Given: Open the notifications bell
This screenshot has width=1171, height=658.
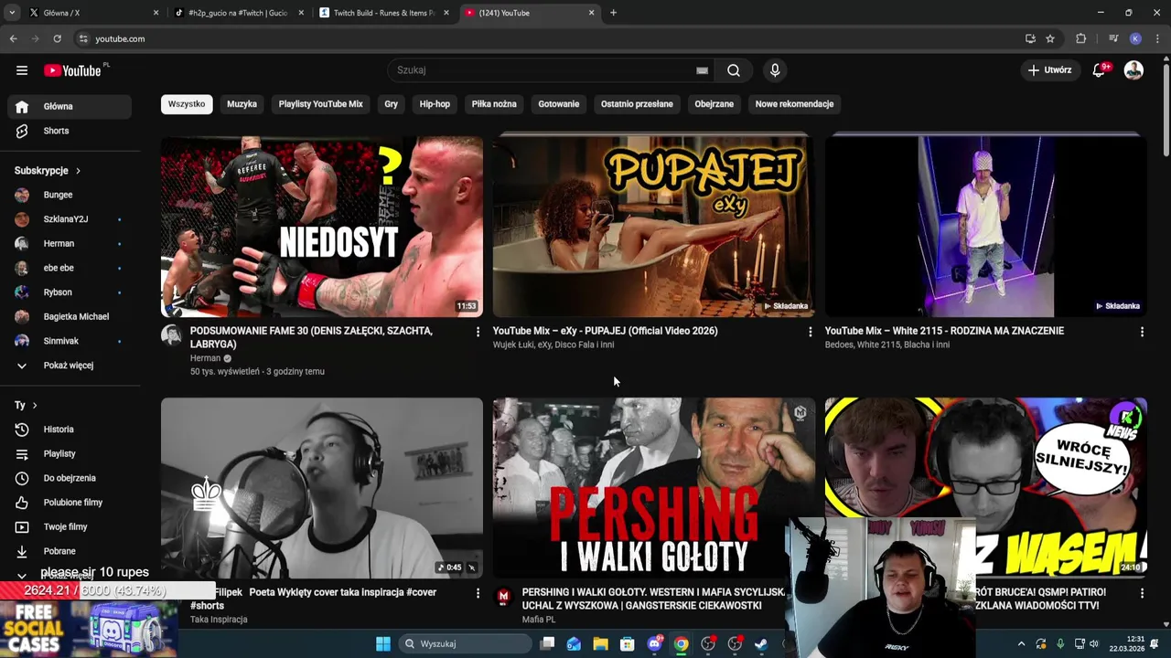Looking at the screenshot, I should pos(1100,70).
